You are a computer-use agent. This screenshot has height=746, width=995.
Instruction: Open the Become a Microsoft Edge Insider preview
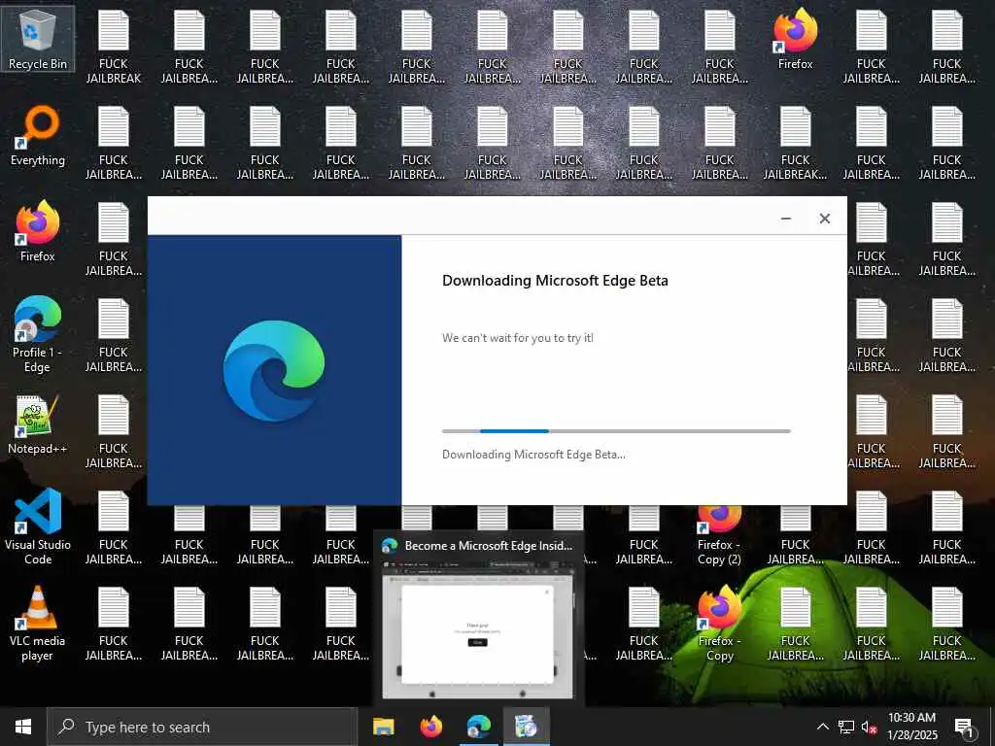pos(478,618)
